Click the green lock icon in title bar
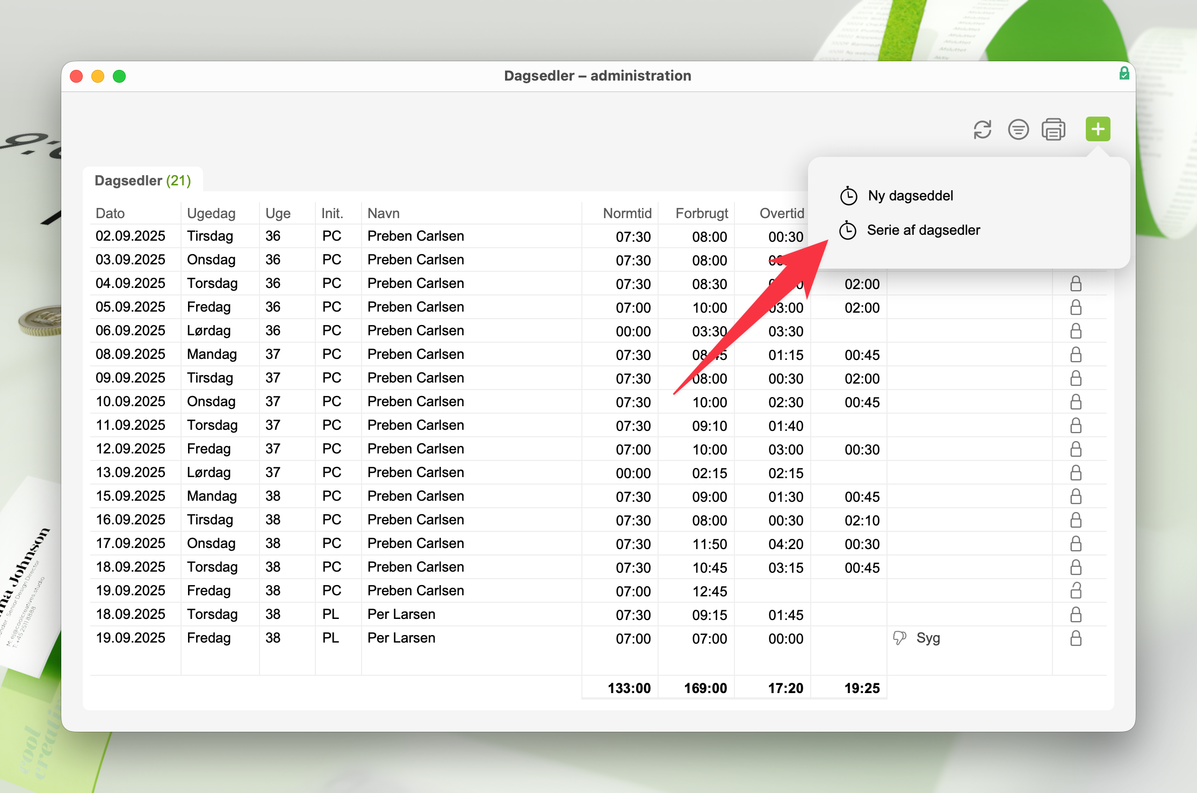 (x=1124, y=74)
